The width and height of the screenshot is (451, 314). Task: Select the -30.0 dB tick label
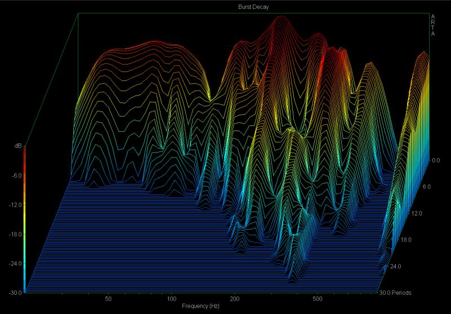pyautogui.click(x=14, y=293)
